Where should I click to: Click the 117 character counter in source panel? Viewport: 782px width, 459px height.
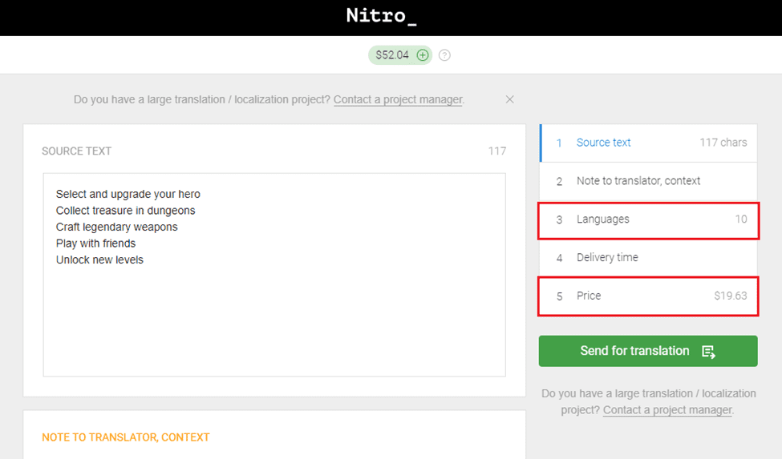click(496, 151)
